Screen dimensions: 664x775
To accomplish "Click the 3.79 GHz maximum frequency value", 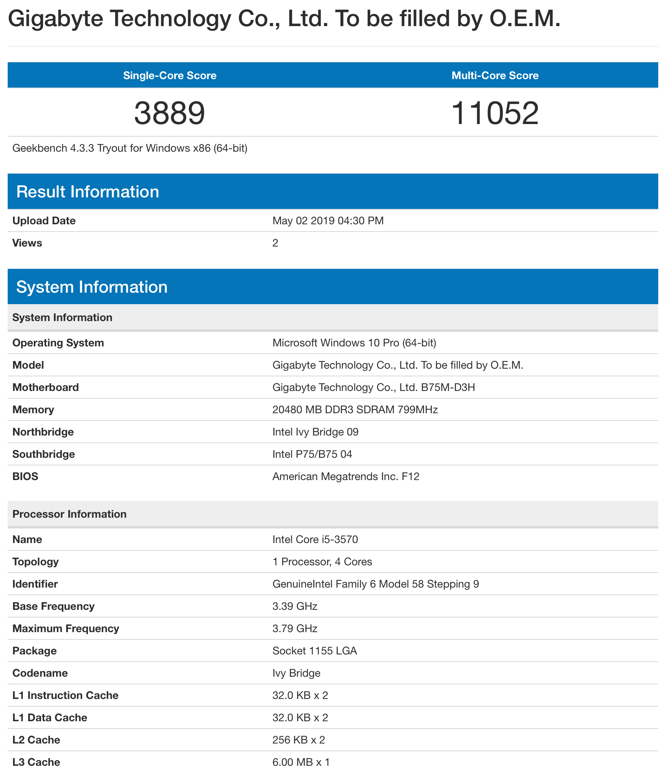I will 295,629.
